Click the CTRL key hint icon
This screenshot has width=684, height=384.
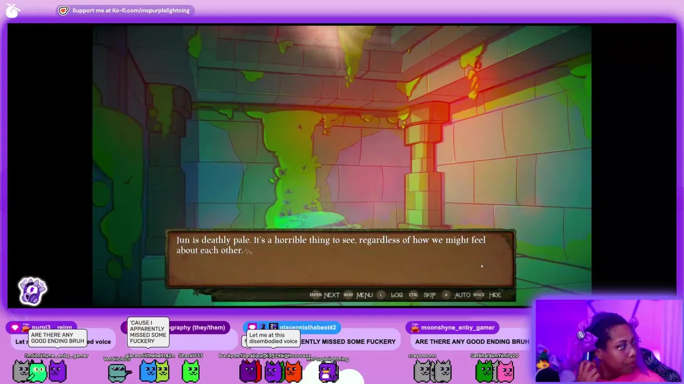[x=414, y=295]
